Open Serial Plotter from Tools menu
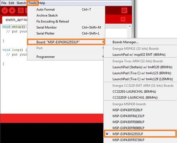This screenshot has width=177, height=143. point(66,33)
